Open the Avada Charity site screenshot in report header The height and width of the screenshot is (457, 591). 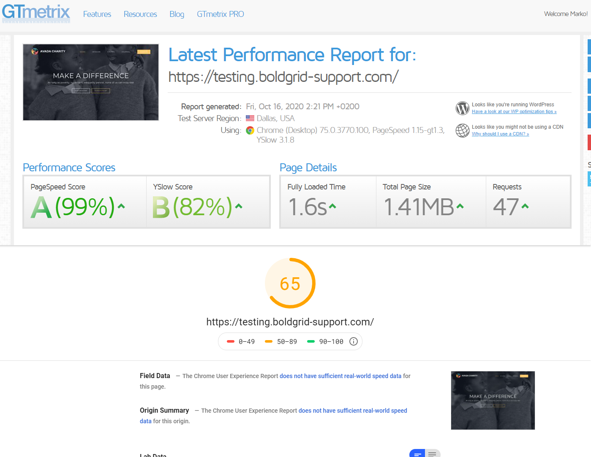[91, 82]
